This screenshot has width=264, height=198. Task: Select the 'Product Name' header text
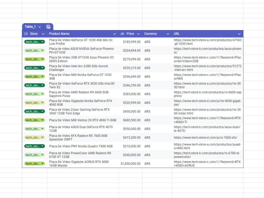pos(59,34)
